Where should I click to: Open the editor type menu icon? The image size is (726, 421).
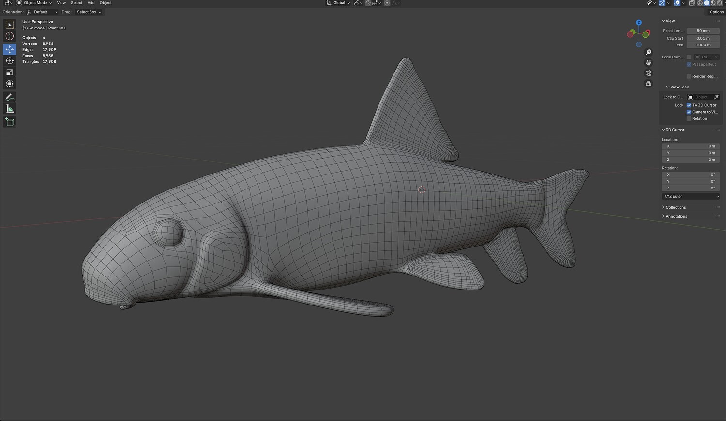click(8, 3)
